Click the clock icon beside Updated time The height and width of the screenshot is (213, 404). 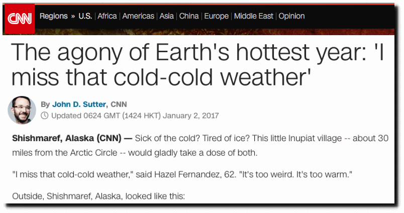(x=45, y=116)
